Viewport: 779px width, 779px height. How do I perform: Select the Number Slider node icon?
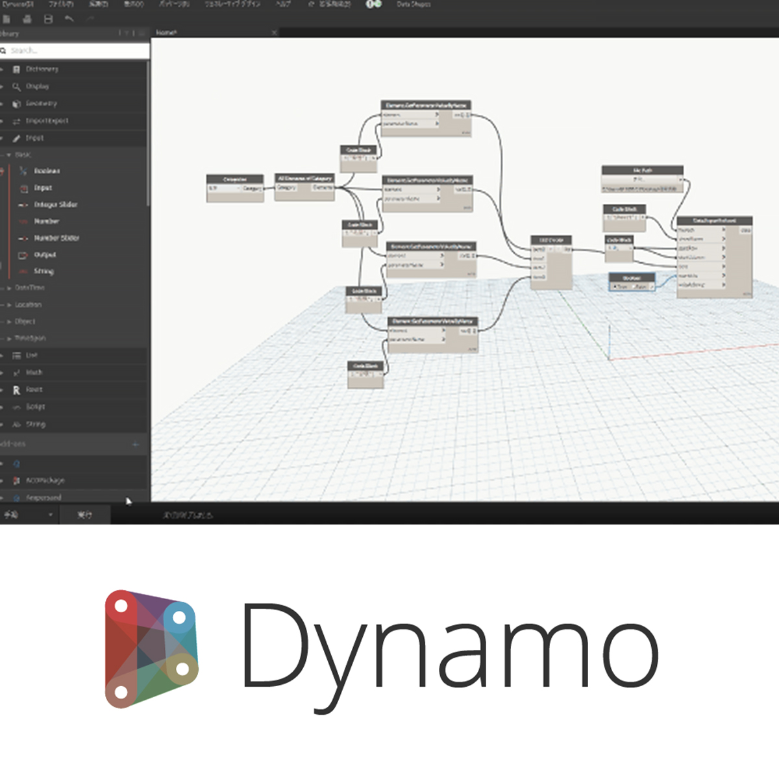(23, 238)
